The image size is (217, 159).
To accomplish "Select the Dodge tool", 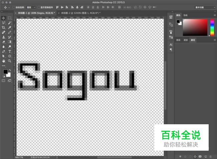I will (x=10, y=46).
